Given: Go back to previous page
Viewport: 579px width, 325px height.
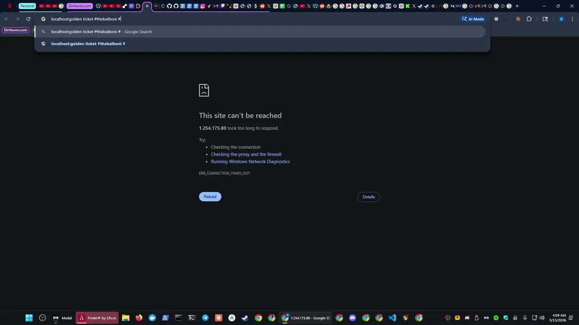Looking at the screenshot, I should 6,19.
